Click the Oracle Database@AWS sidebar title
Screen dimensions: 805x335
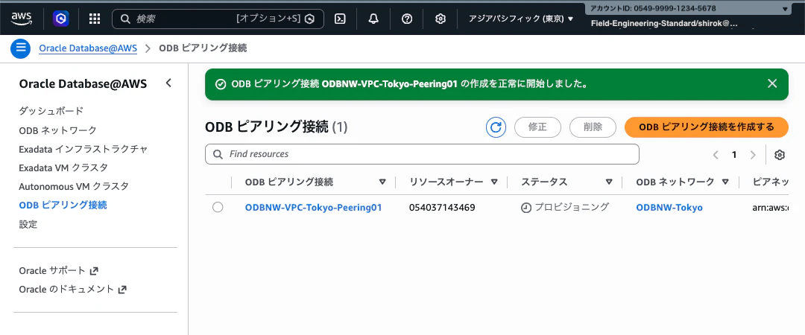click(83, 83)
